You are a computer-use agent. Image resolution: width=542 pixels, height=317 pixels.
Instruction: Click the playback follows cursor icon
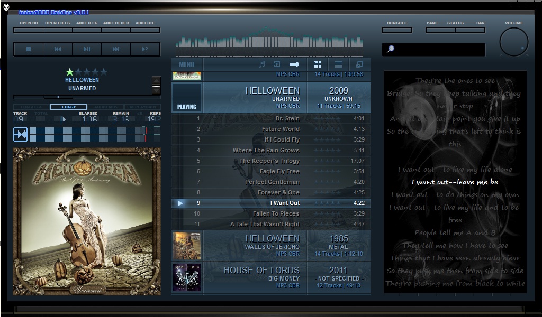[277, 64]
